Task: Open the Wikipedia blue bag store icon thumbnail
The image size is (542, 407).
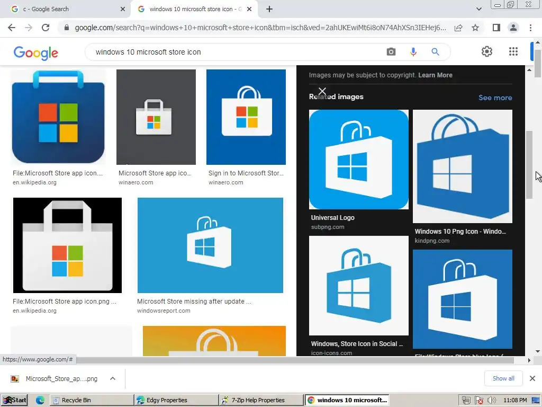Action: 58,117
